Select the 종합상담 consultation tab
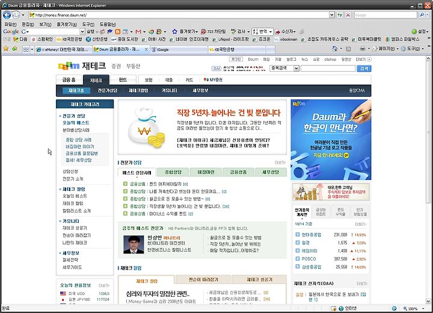 coord(173,172)
